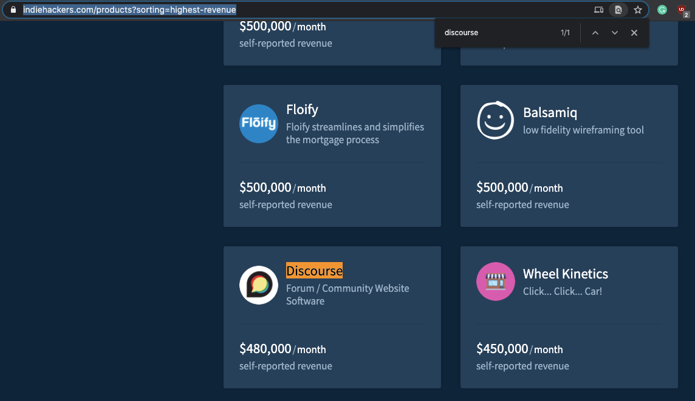
Task: Click 'self-reported revenue' under Balsamiq
Action: pyautogui.click(x=522, y=204)
